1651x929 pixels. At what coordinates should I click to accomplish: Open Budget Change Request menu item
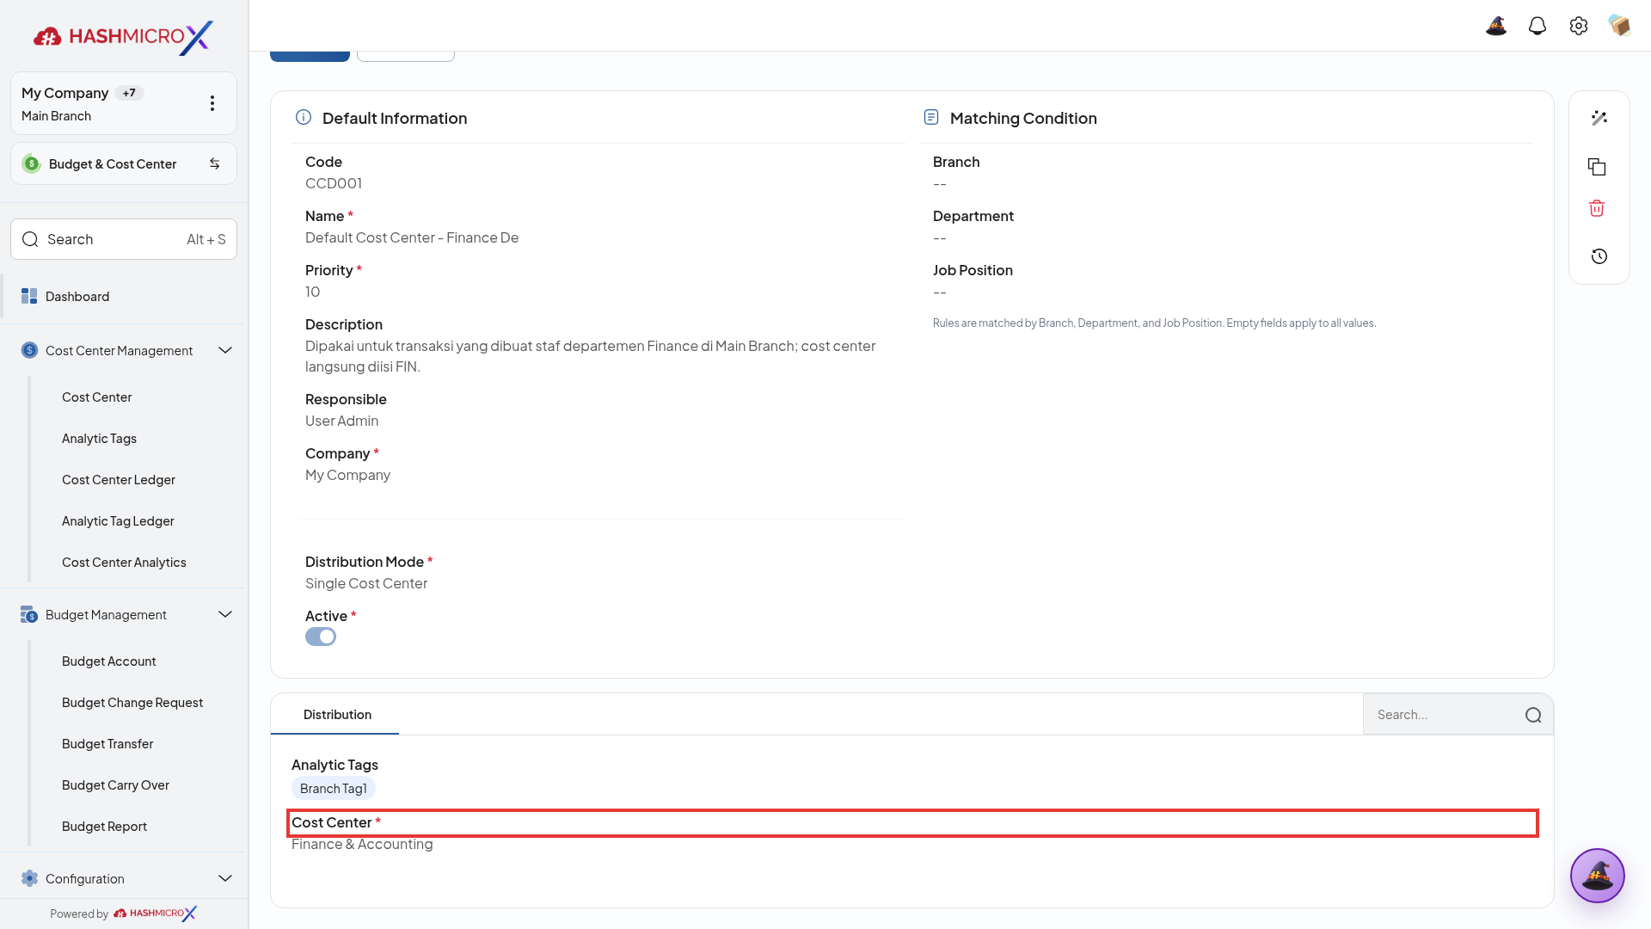tap(132, 703)
